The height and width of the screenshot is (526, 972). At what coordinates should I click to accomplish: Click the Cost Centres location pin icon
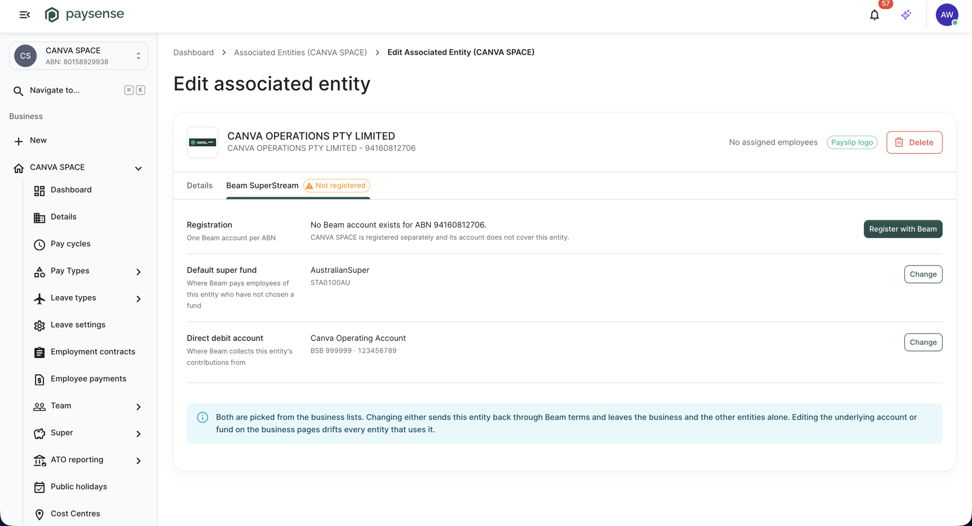coord(39,515)
